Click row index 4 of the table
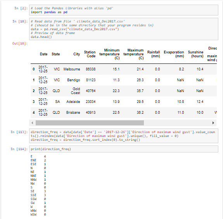223x219 pixels. [x=34, y=113]
